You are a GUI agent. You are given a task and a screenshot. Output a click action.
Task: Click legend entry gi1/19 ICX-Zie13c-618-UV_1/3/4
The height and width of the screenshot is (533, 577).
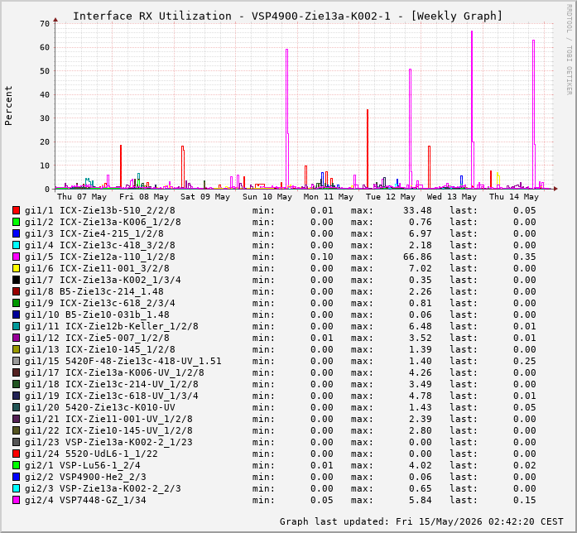tap(112, 396)
